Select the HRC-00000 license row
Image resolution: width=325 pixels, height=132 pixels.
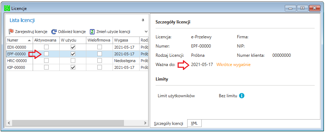tap(77, 61)
